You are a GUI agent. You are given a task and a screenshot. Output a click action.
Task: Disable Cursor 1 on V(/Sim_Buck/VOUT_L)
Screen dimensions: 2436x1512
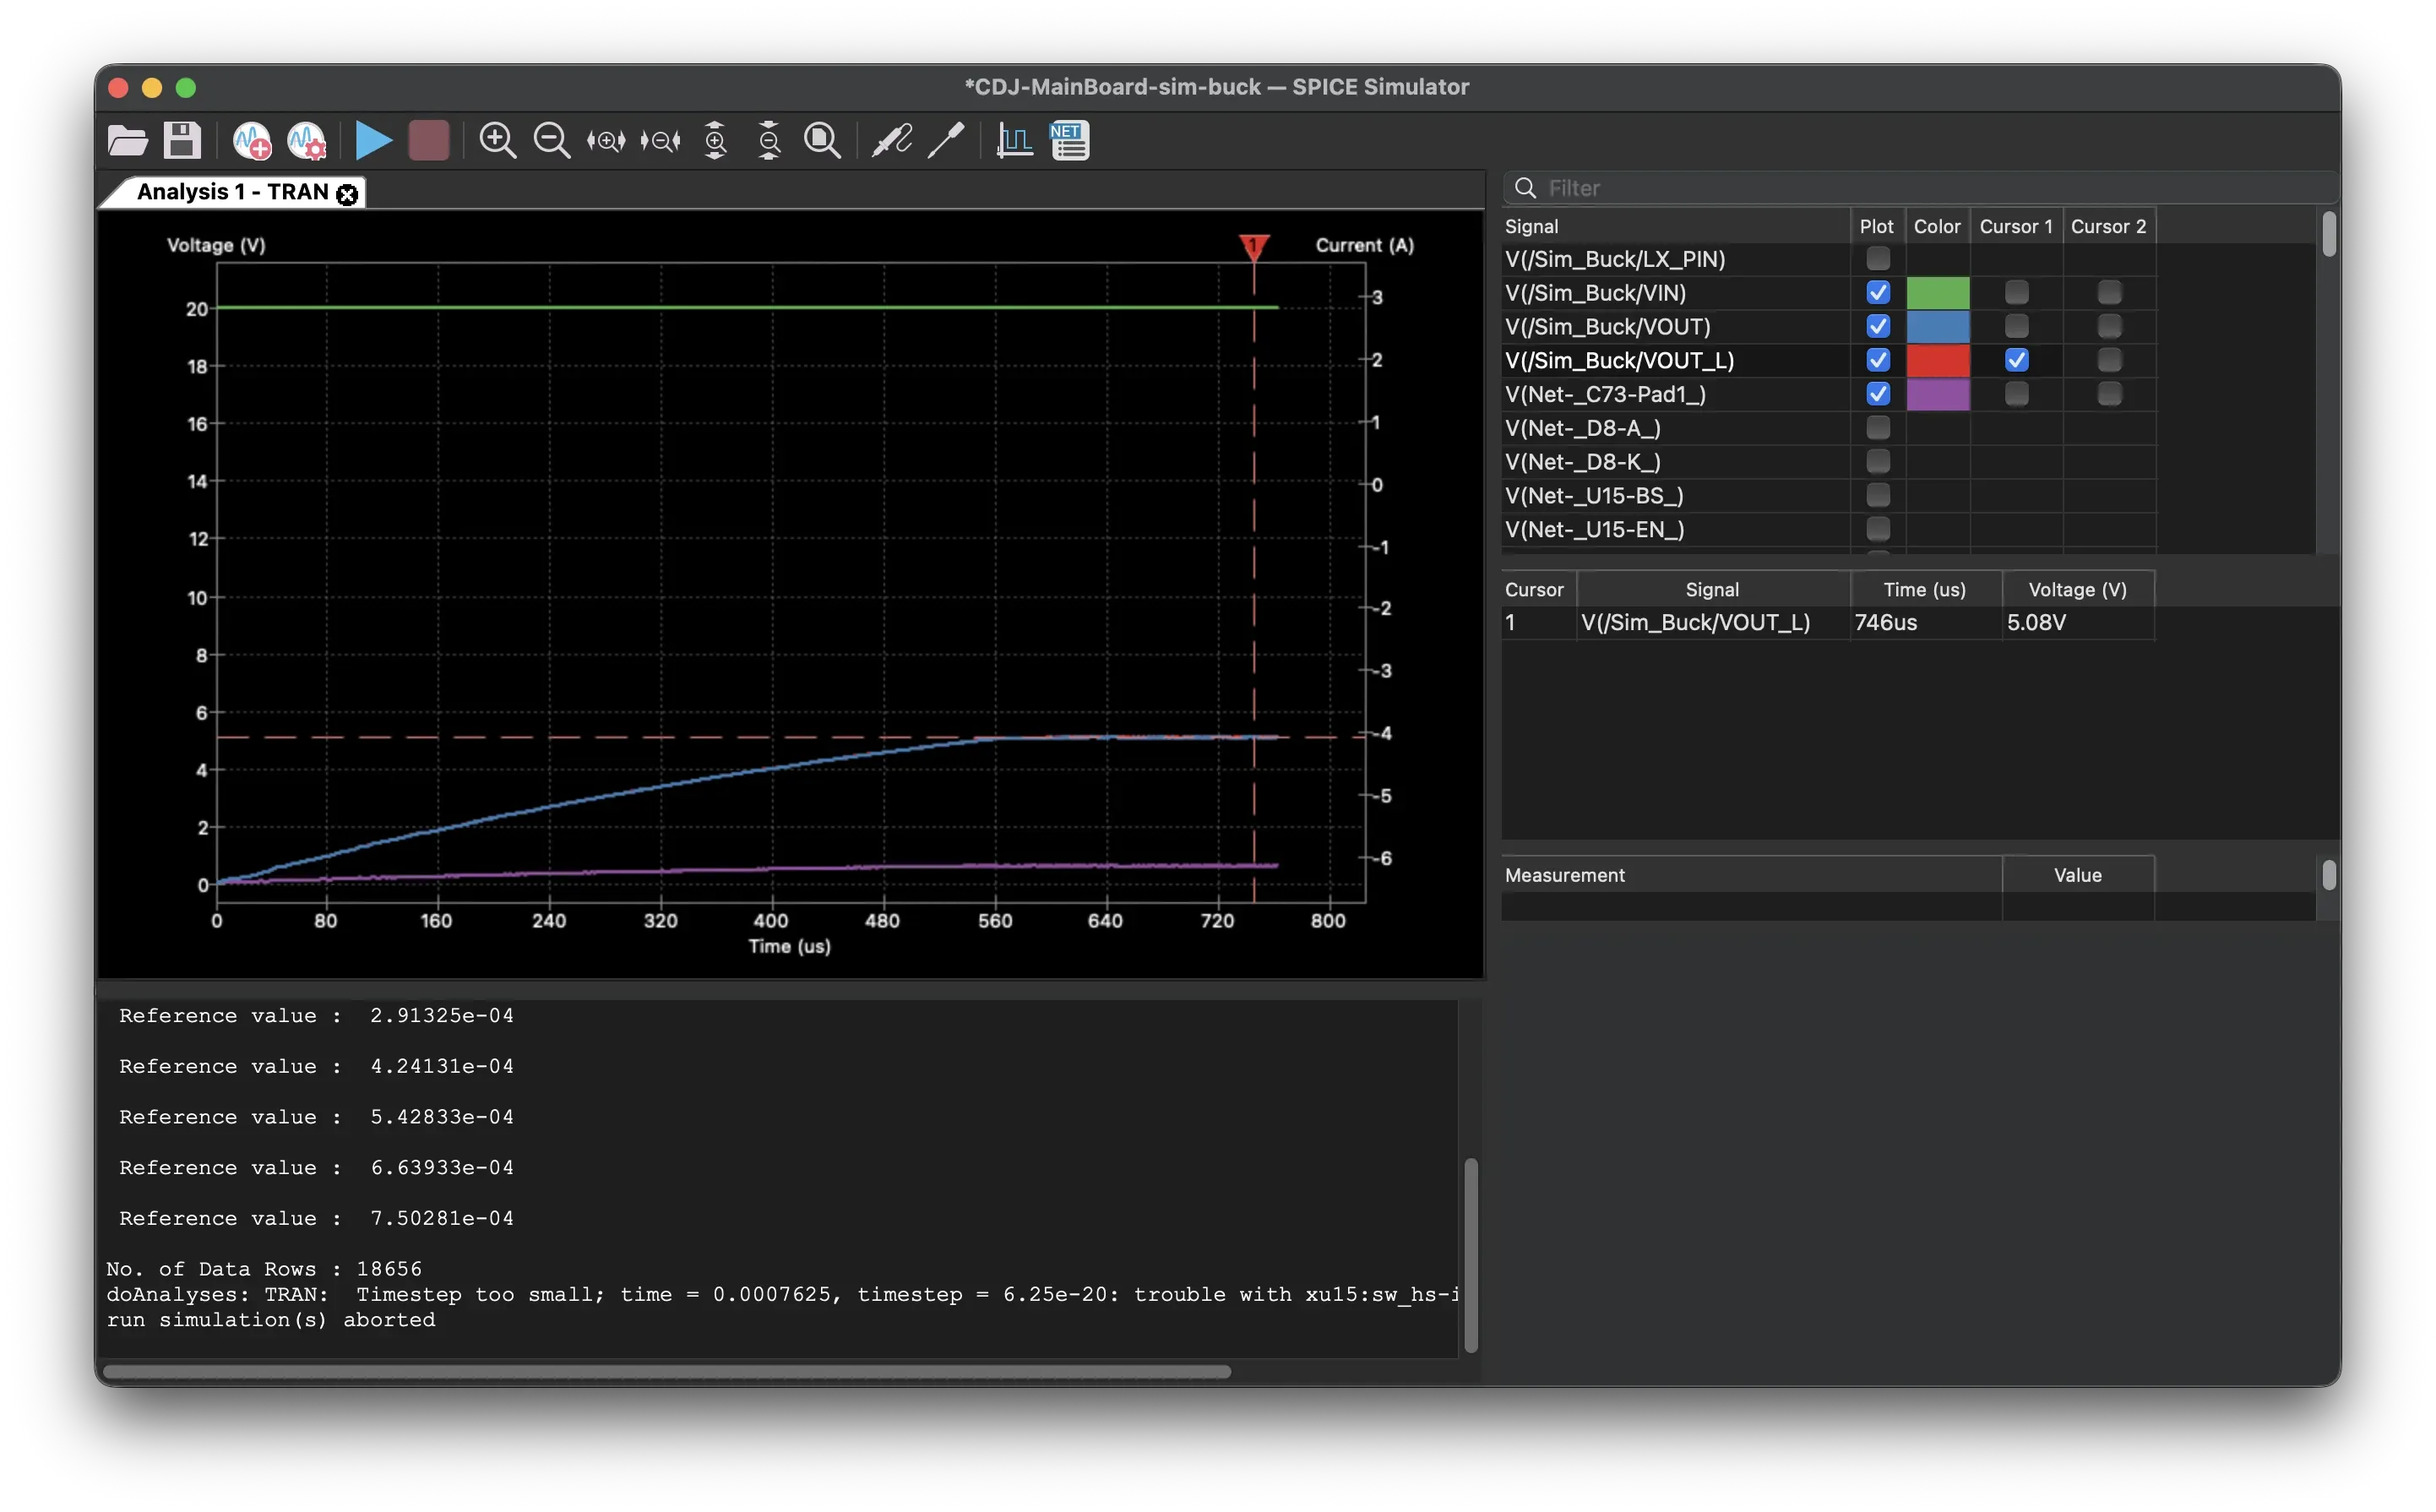pyautogui.click(x=2016, y=361)
